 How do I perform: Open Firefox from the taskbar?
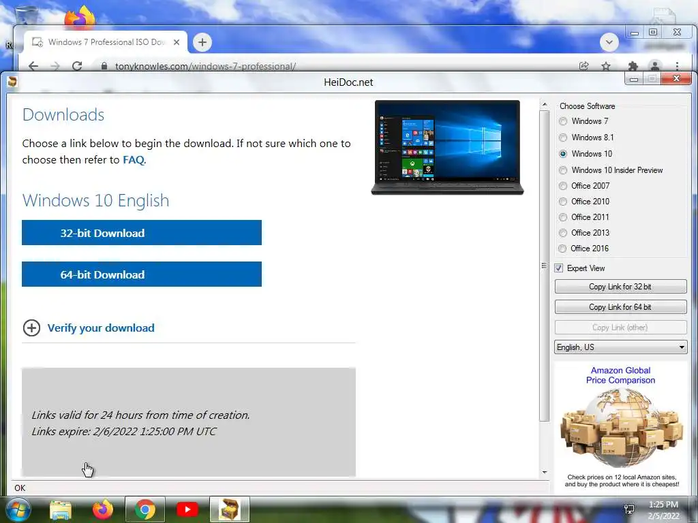click(103, 509)
